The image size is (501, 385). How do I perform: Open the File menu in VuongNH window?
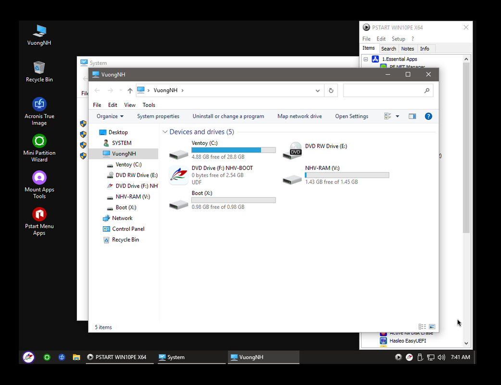tap(97, 105)
